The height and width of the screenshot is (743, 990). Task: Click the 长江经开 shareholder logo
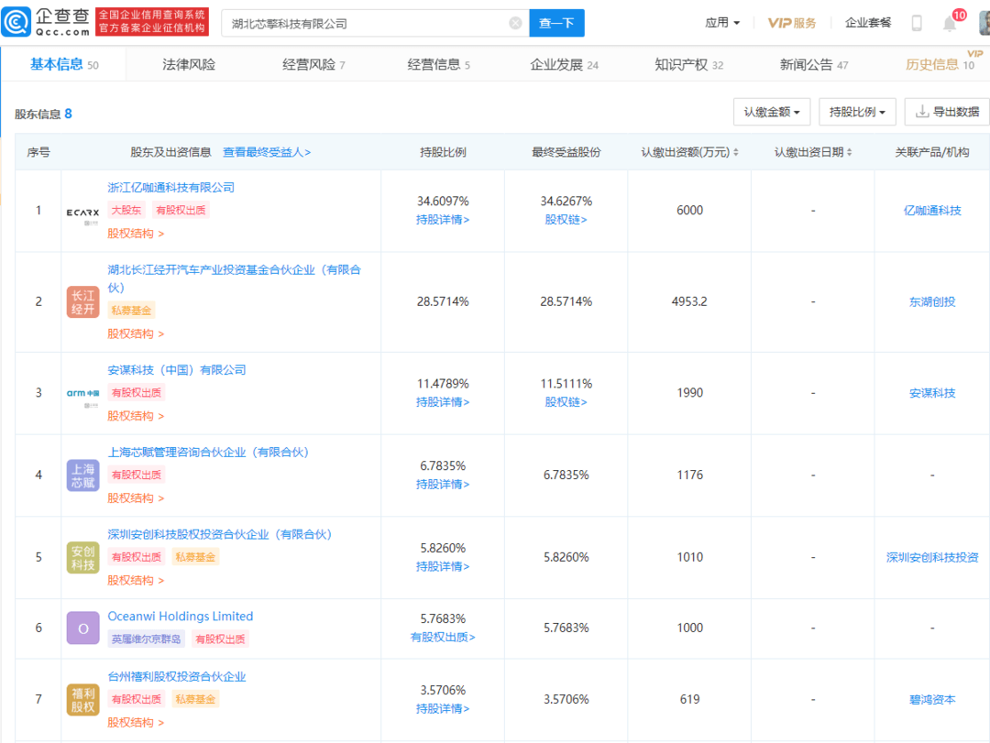[x=82, y=301]
